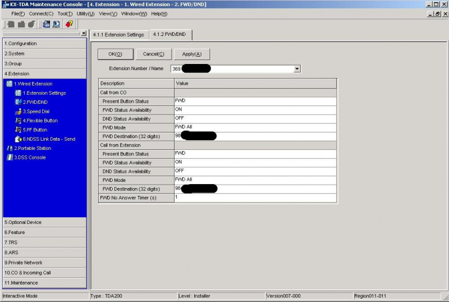The height and width of the screenshot is (302, 449).
Task: Click the blue floppy-disk toolbar icon
Action: tap(47, 24)
